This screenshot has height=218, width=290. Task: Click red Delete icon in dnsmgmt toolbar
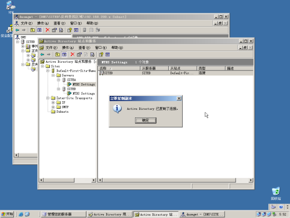[x=48, y=30]
